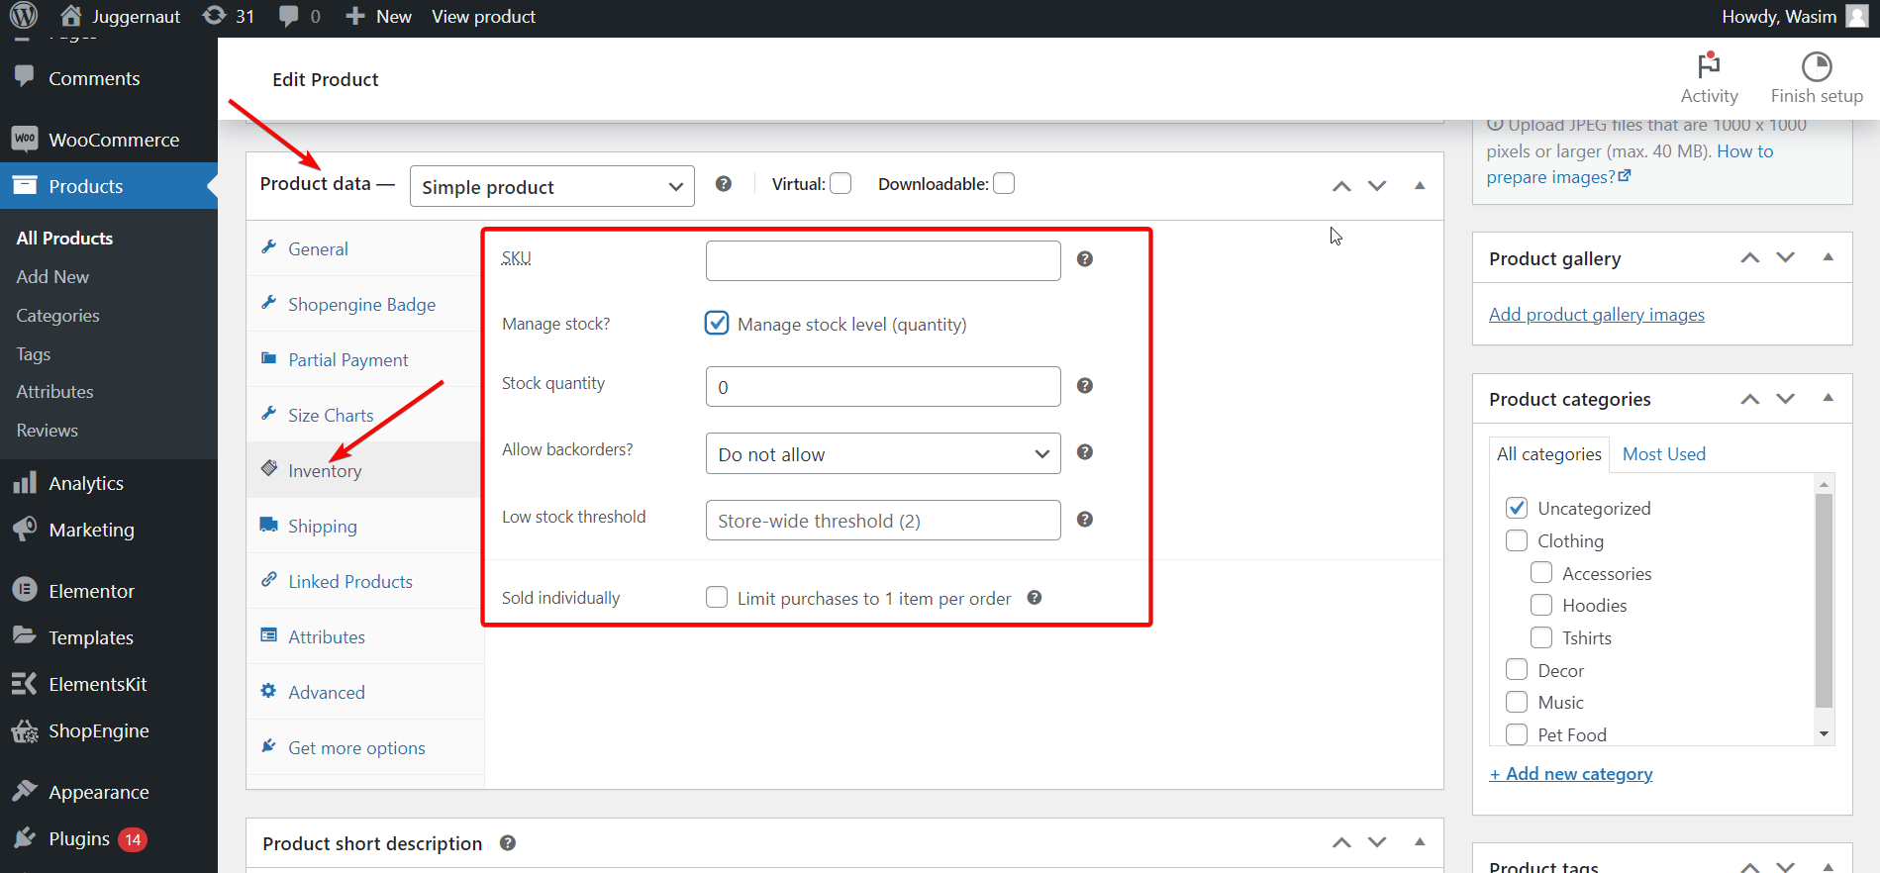Move Product data panel up
This screenshot has height=873, width=1880.
click(x=1341, y=186)
